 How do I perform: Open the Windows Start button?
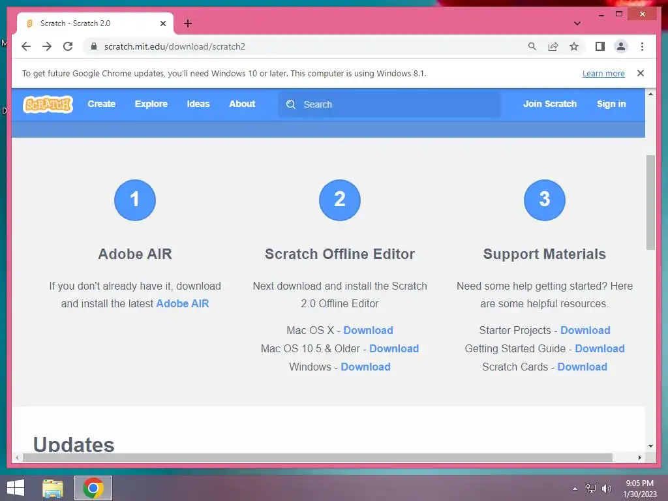16,488
